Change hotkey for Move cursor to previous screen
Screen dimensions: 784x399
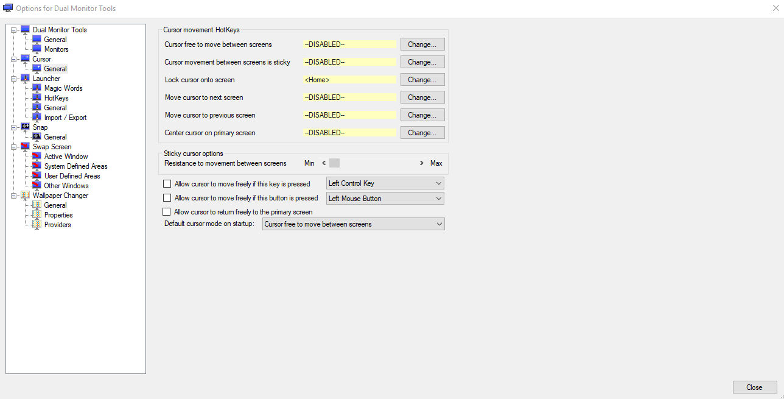point(422,115)
